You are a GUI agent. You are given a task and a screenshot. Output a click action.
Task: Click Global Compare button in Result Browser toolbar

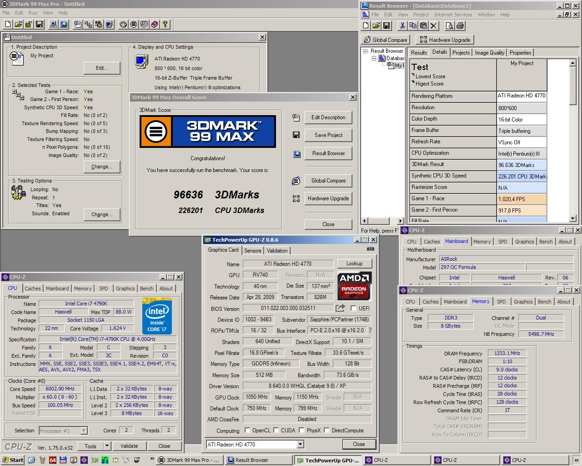386,40
